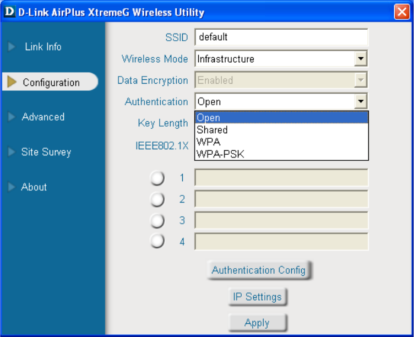This screenshot has height=337, width=414.
Task: Select key 2 radio button
Action: tap(157, 199)
